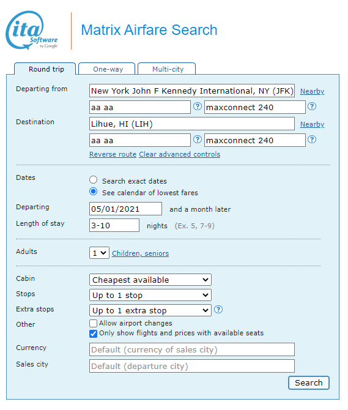The width and height of the screenshot is (348, 410).
Task: Select Search exact dates radio button
Action: point(94,180)
